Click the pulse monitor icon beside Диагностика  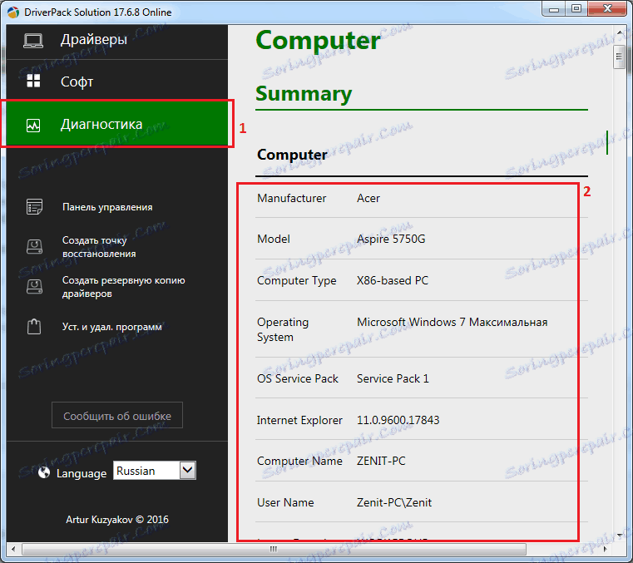click(x=33, y=125)
